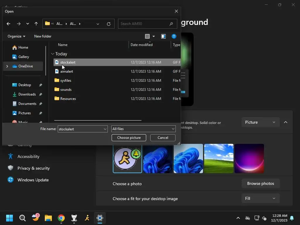Select the purple glow wallpaper

point(249,158)
